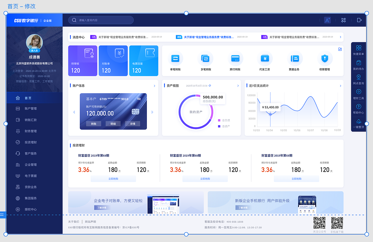Show previous account card arrow
This screenshot has width=373, height=242.
(74, 112)
